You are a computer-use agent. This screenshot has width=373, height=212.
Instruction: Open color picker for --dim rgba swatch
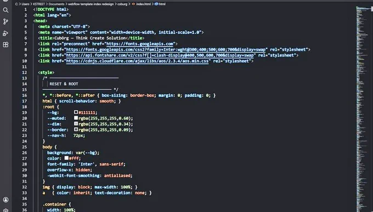pos(76,124)
